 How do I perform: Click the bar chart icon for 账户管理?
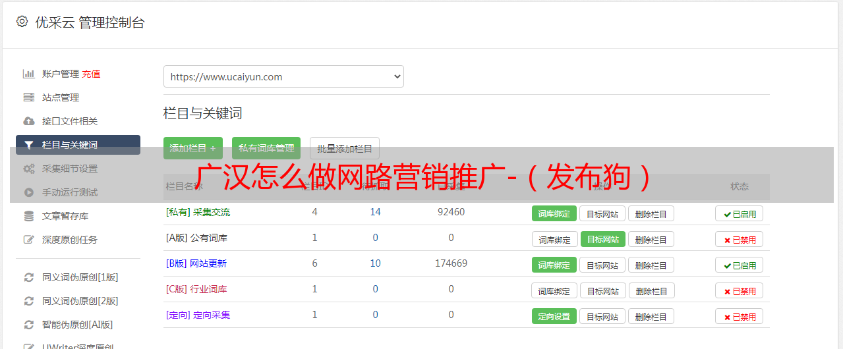pyautogui.click(x=28, y=74)
